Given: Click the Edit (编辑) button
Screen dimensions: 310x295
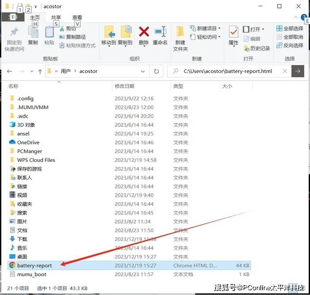Looking at the screenshot, I should pos(252,39).
